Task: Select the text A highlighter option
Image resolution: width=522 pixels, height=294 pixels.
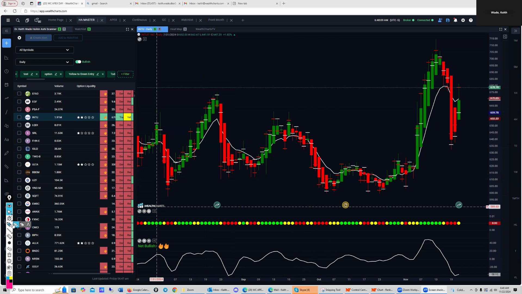Action: point(28,225)
